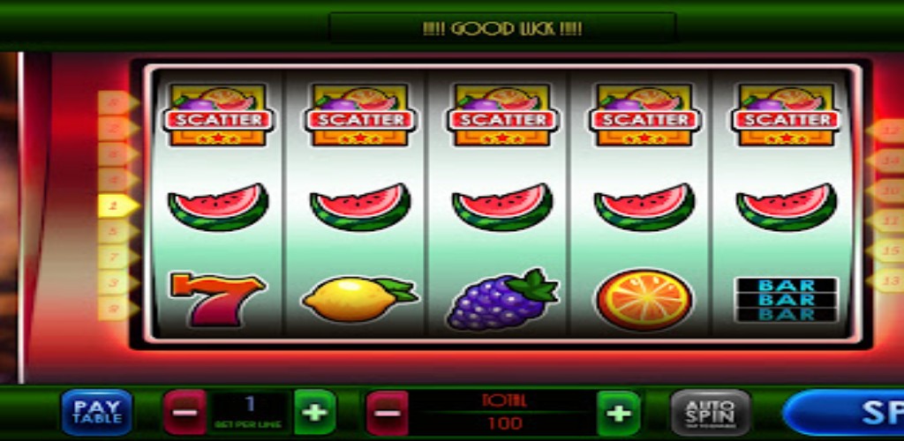Choose payline 15 marker on the right
The image size is (904, 441).
pos(885,250)
